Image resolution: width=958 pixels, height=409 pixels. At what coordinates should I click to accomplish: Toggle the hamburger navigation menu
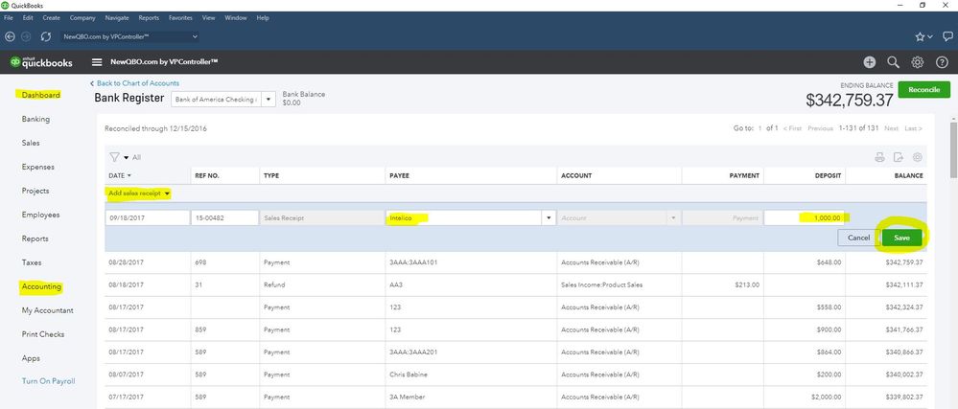pyautogui.click(x=97, y=62)
